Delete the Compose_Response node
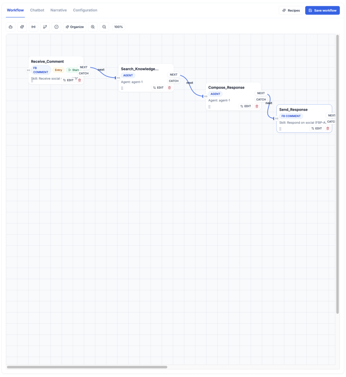 point(257,106)
